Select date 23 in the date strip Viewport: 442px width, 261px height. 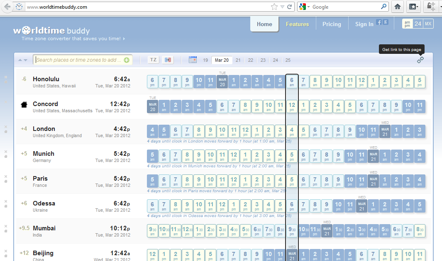tap(263, 60)
